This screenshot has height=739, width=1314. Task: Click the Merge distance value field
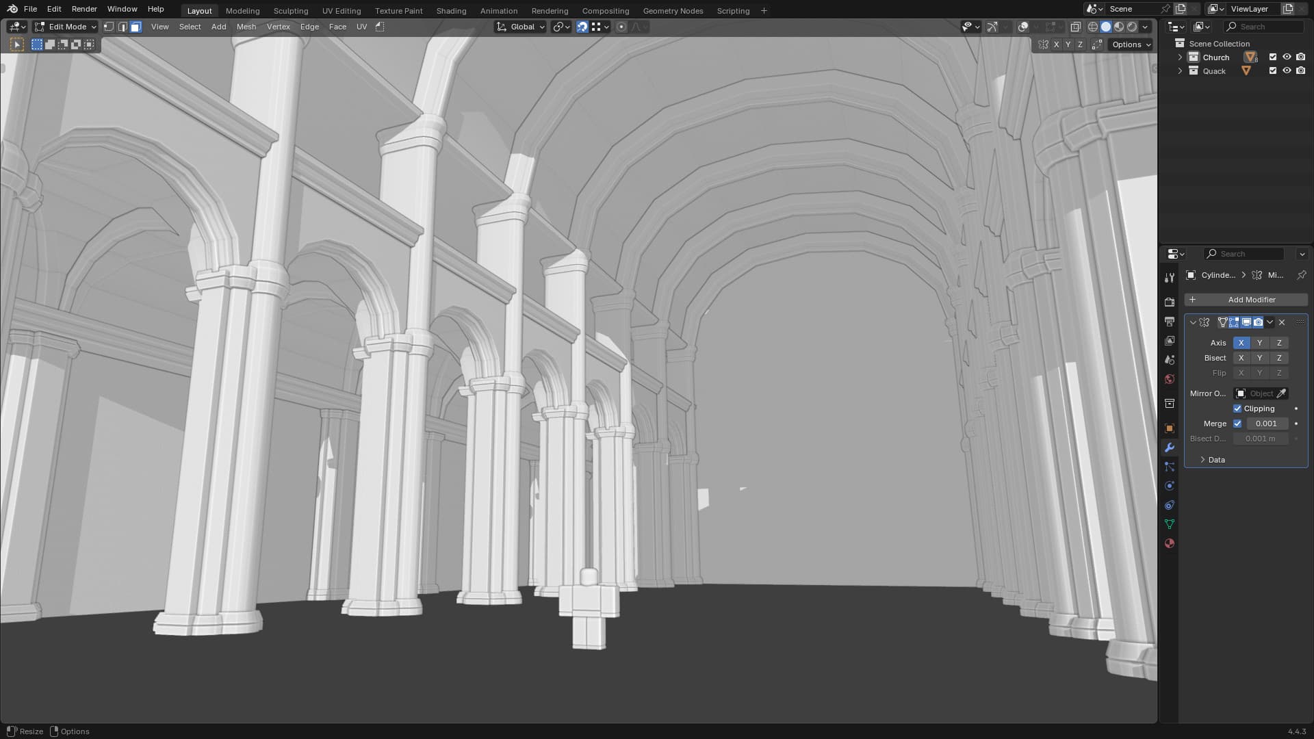point(1266,424)
